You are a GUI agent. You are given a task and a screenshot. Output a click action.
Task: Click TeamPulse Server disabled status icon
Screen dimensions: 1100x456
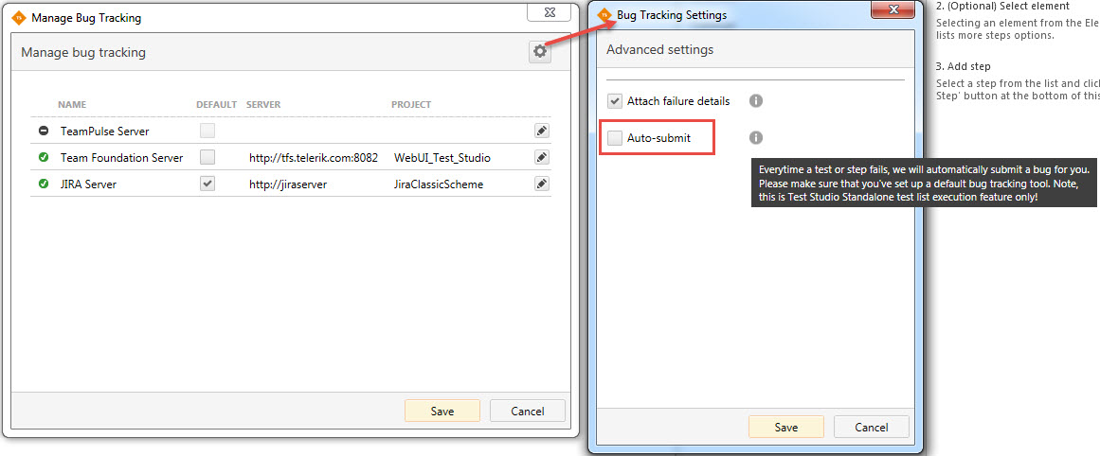click(x=44, y=131)
